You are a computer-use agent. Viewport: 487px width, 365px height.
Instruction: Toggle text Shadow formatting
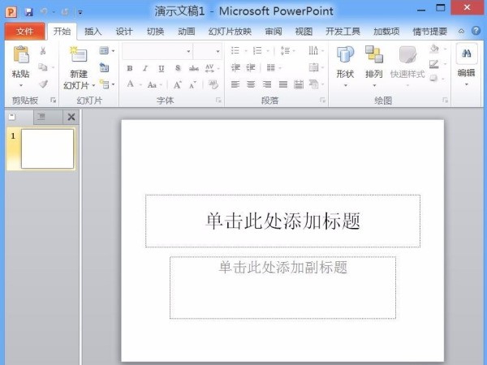pos(177,68)
